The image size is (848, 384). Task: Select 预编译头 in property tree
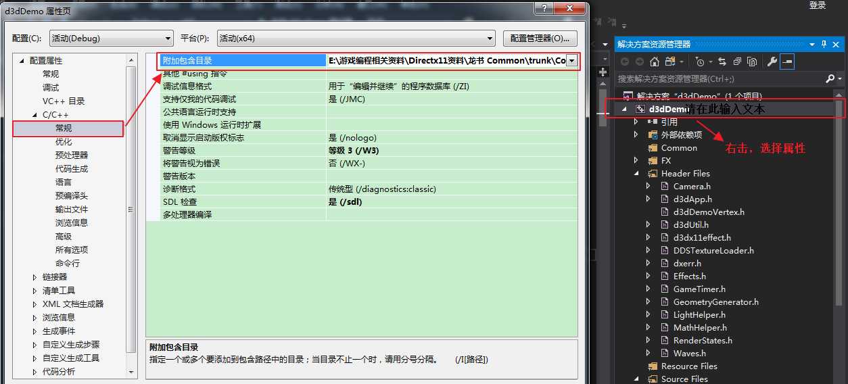point(72,196)
